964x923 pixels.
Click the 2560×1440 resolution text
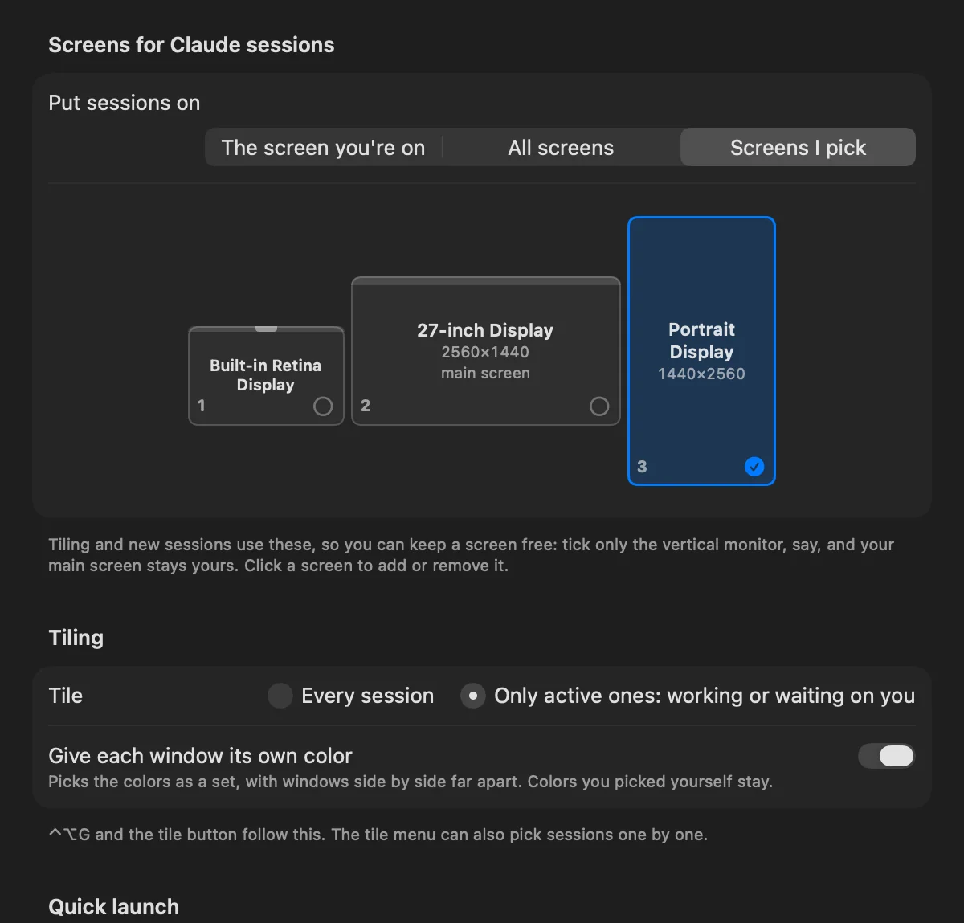coord(485,352)
